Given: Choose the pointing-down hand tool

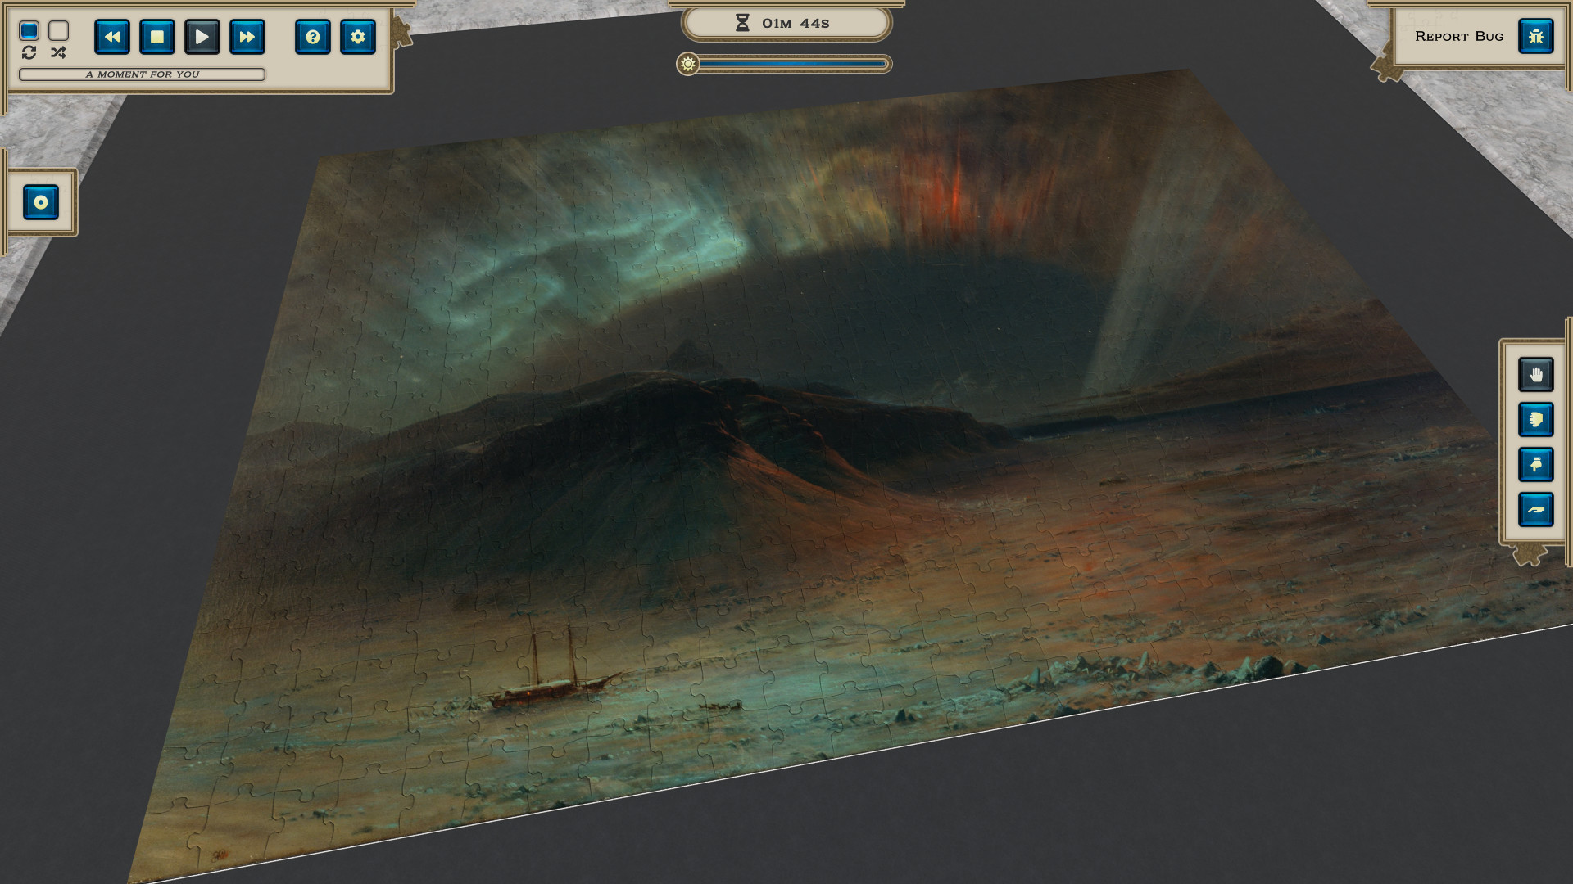Looking at the screenshot, I should [1536, 465].
